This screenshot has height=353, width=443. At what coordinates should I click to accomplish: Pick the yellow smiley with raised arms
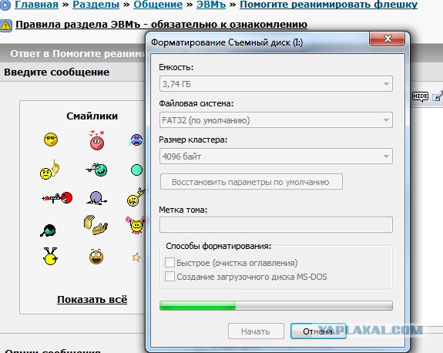50,256
